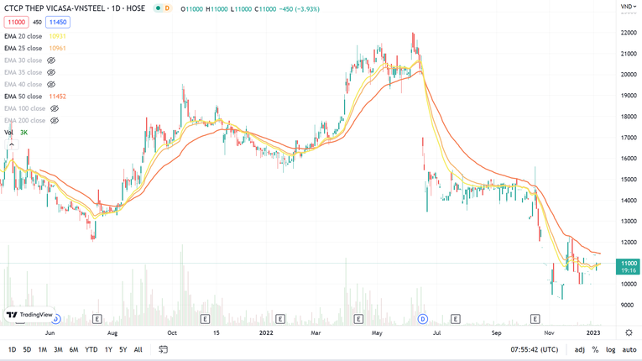Image resolution: width=642 pixels, height=361 pixels.
Task: Click the earnings marker near 2022
Action: click(x=280, y=319)
